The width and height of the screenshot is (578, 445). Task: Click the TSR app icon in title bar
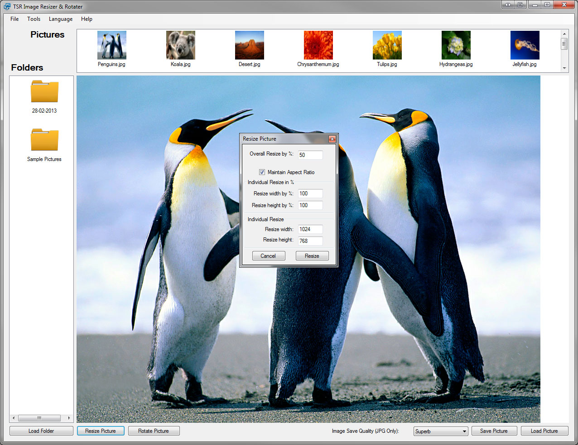[x=7, y=6]
